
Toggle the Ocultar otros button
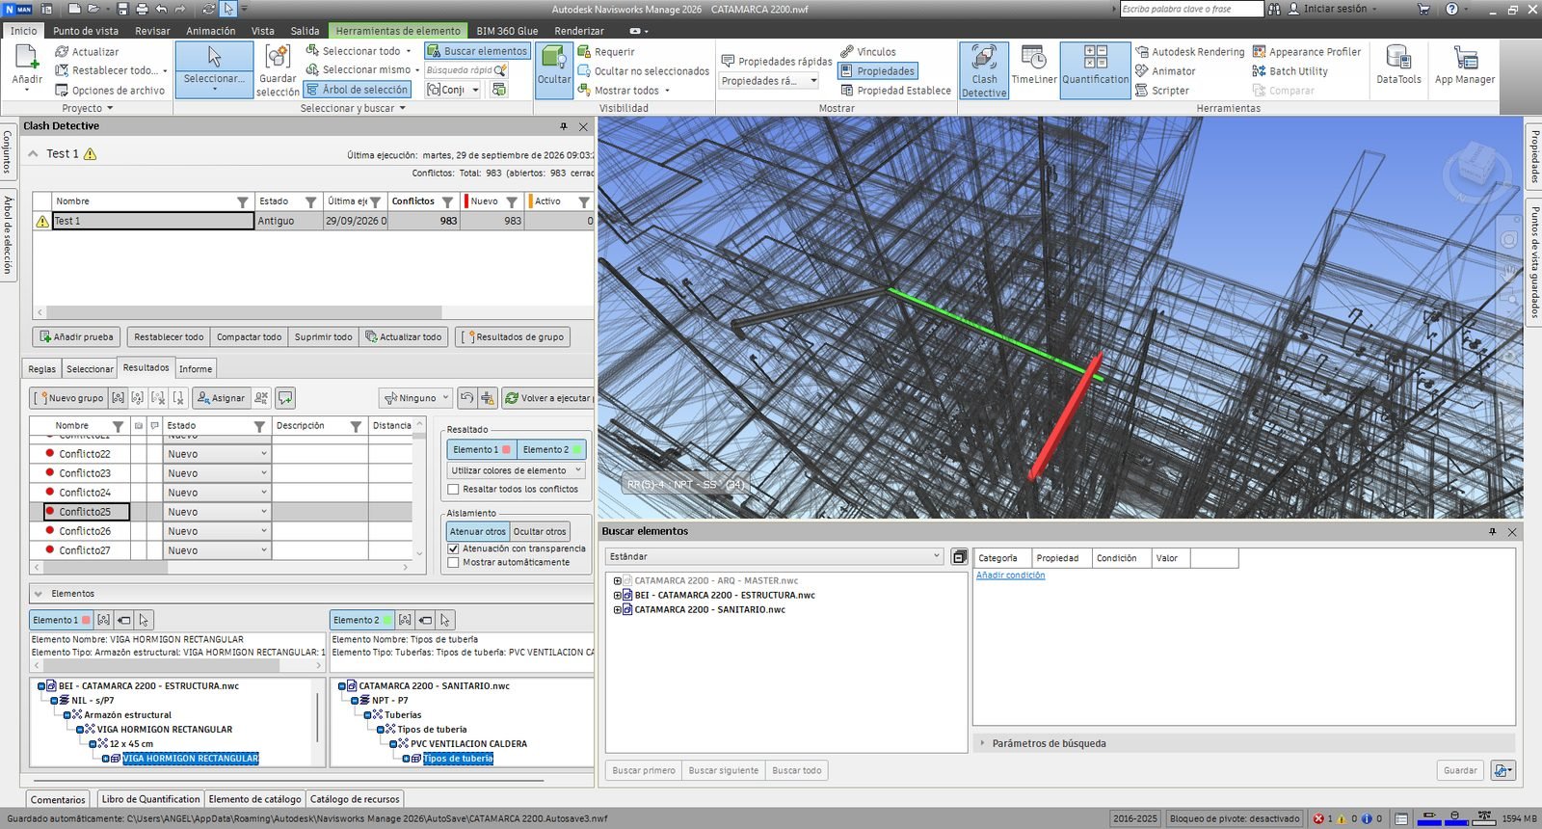(x=540, y=532)
